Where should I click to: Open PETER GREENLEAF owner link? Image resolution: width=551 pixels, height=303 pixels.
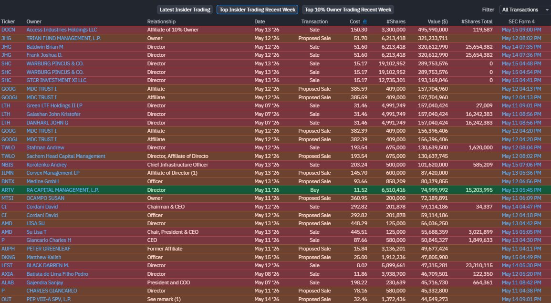coord(48,249)
